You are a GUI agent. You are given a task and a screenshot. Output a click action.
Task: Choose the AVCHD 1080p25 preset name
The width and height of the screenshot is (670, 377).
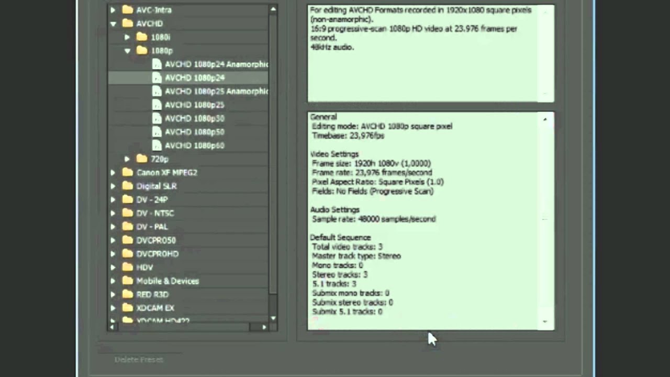195,105
